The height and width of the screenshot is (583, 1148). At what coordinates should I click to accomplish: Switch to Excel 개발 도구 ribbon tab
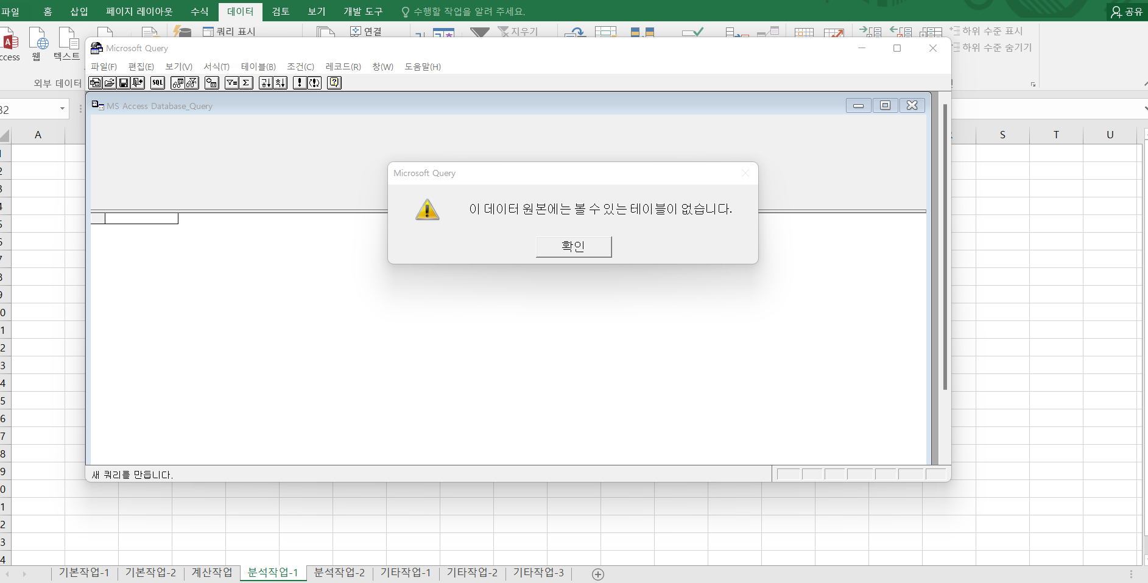363,12
